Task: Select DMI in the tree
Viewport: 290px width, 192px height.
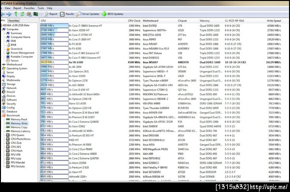Action: (13, 41)
